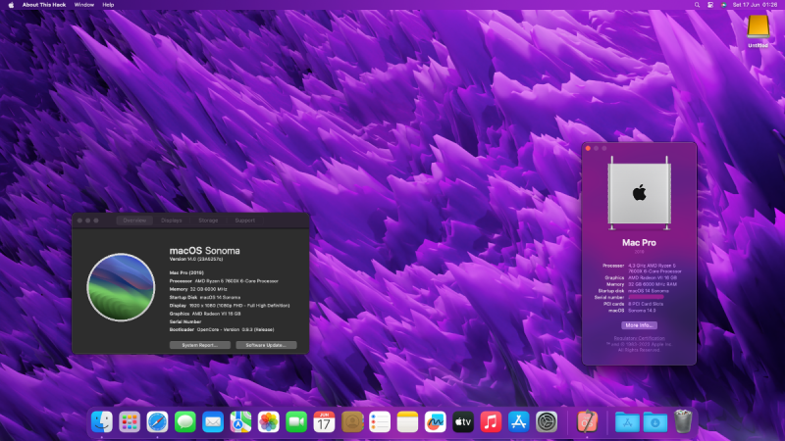Close the Mac Pro about window
Image resolution: width=785 pixels, height=441 pixels.
588,149
